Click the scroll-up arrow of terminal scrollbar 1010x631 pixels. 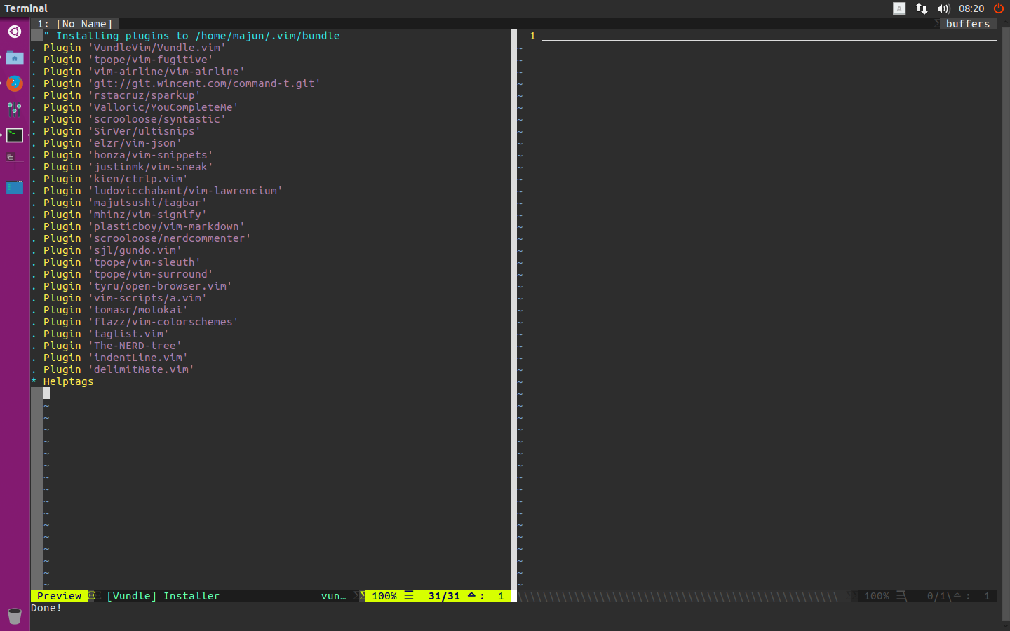(x=1006, y=22)
